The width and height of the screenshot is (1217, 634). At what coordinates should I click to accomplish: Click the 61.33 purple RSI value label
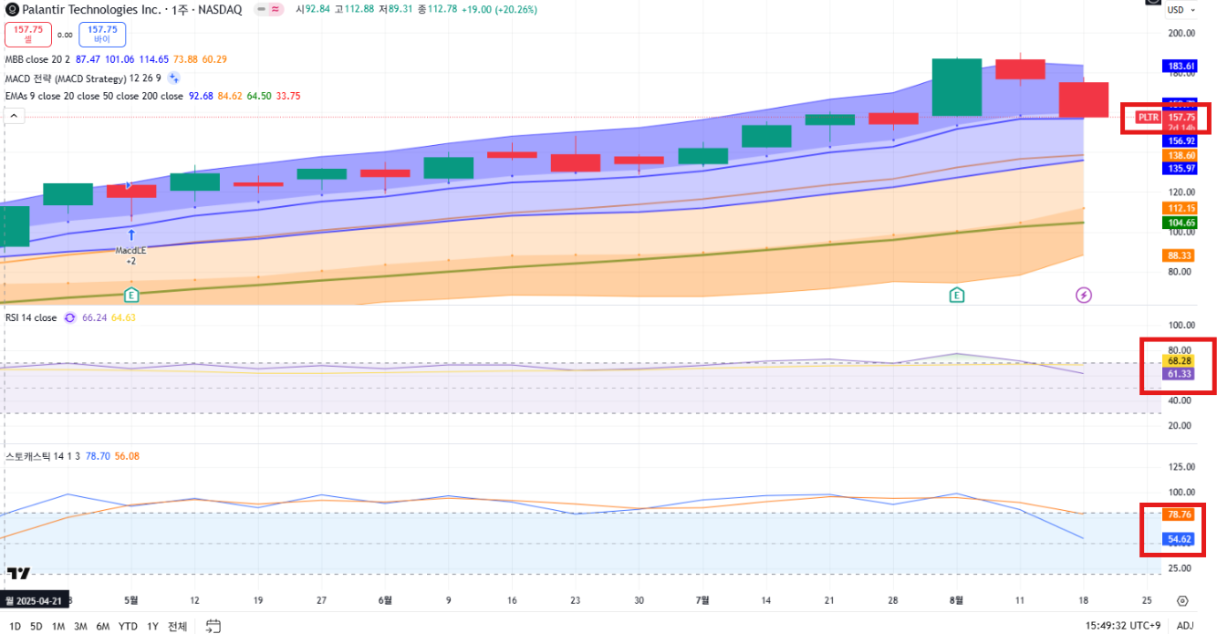1180,374
